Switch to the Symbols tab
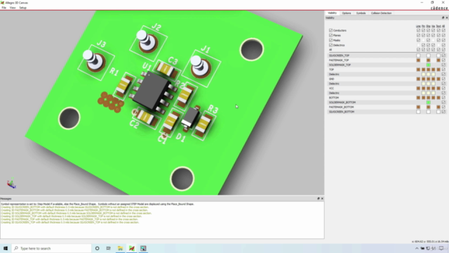 pos(361,13)
